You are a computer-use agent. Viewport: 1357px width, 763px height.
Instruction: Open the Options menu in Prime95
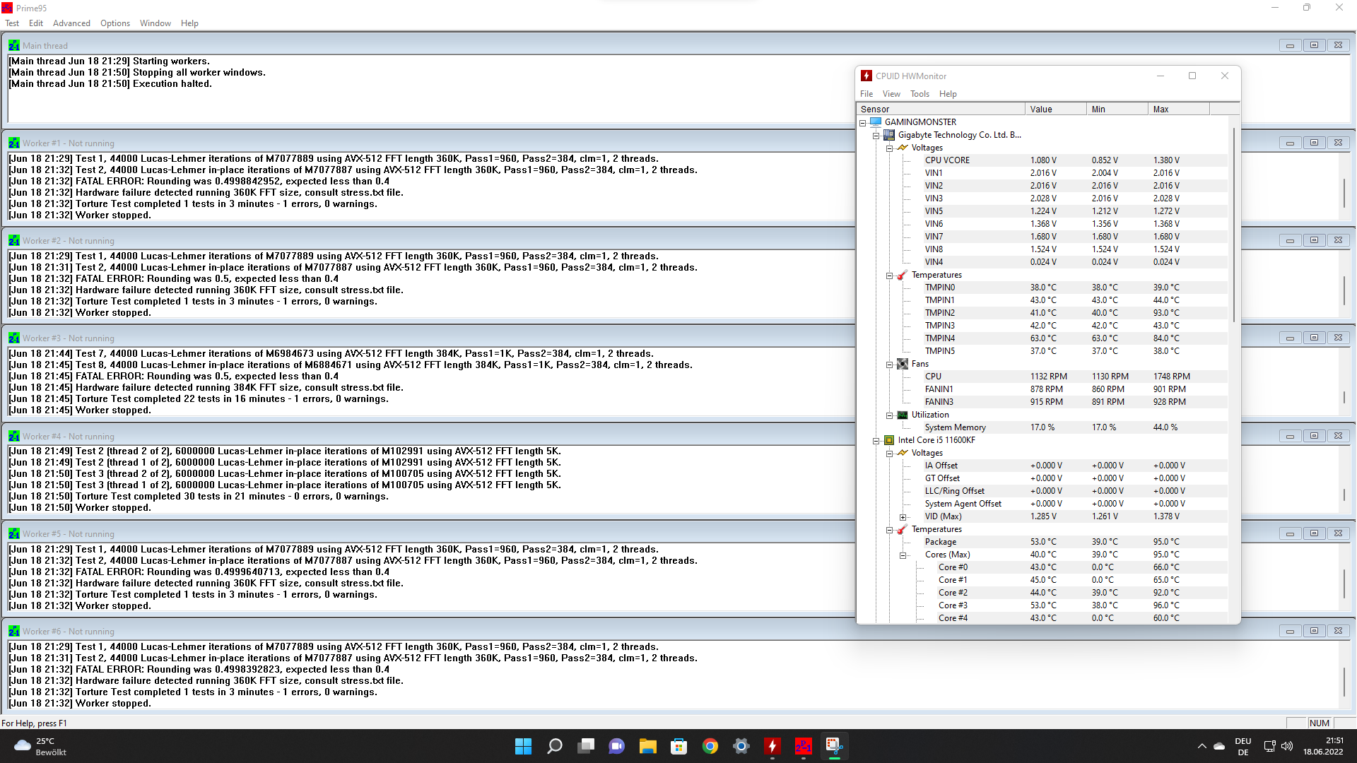point(114,23)
